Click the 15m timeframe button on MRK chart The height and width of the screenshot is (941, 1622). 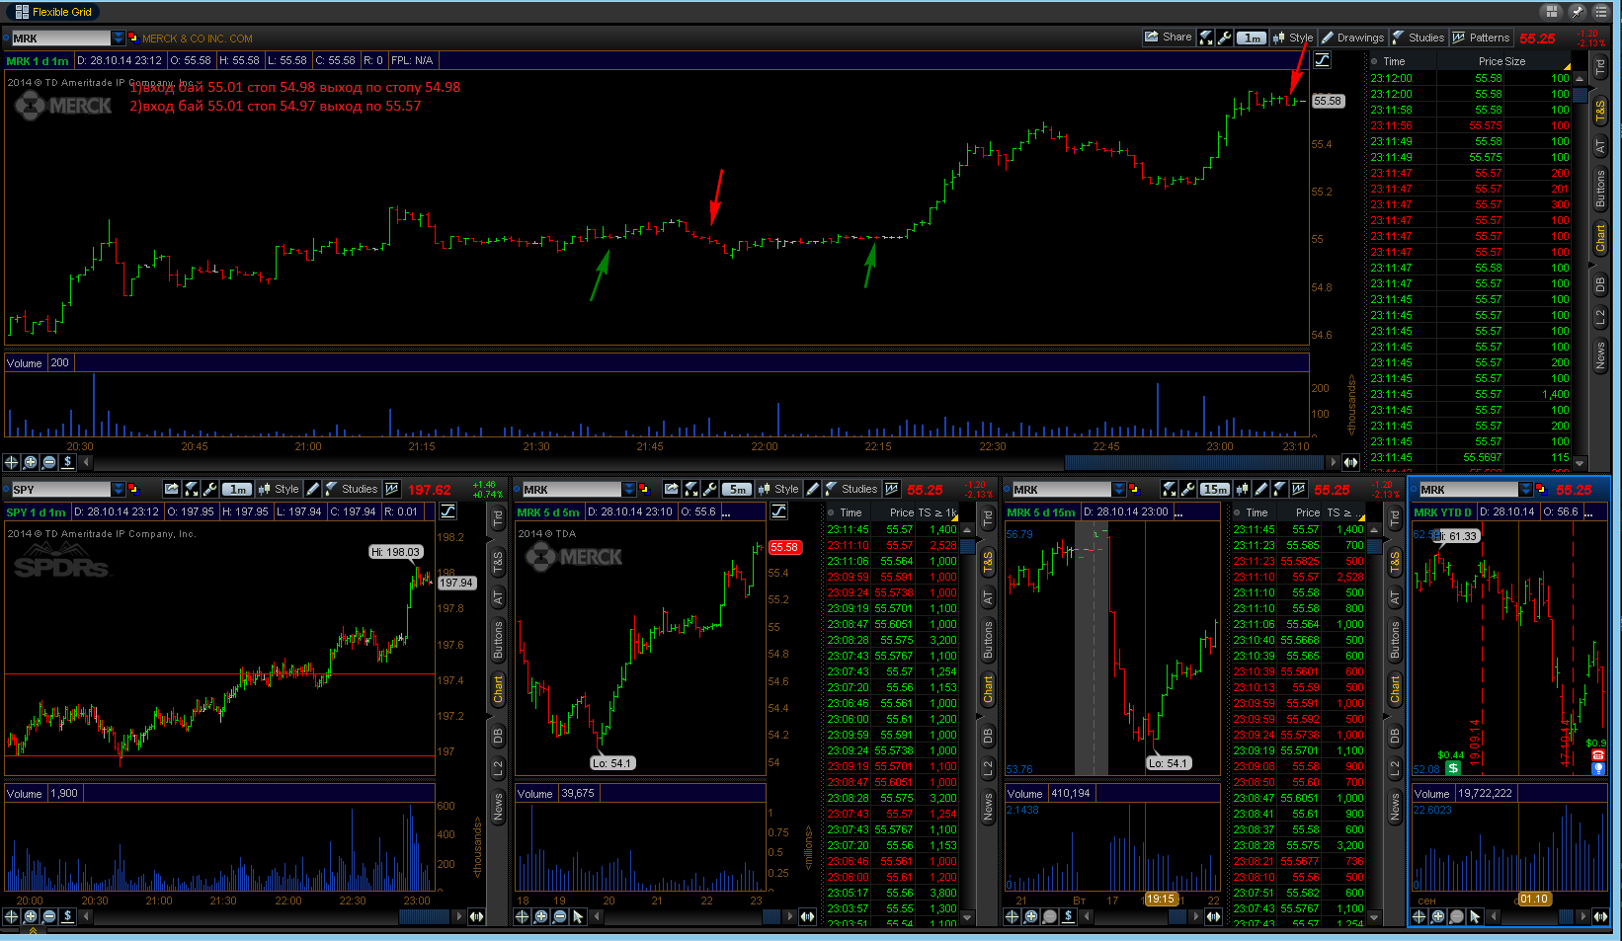click(x=1215, y=489)
